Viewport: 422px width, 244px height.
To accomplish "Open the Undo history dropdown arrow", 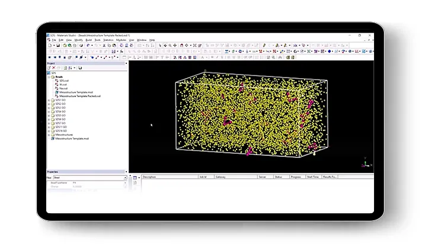I will coord(91,46).
